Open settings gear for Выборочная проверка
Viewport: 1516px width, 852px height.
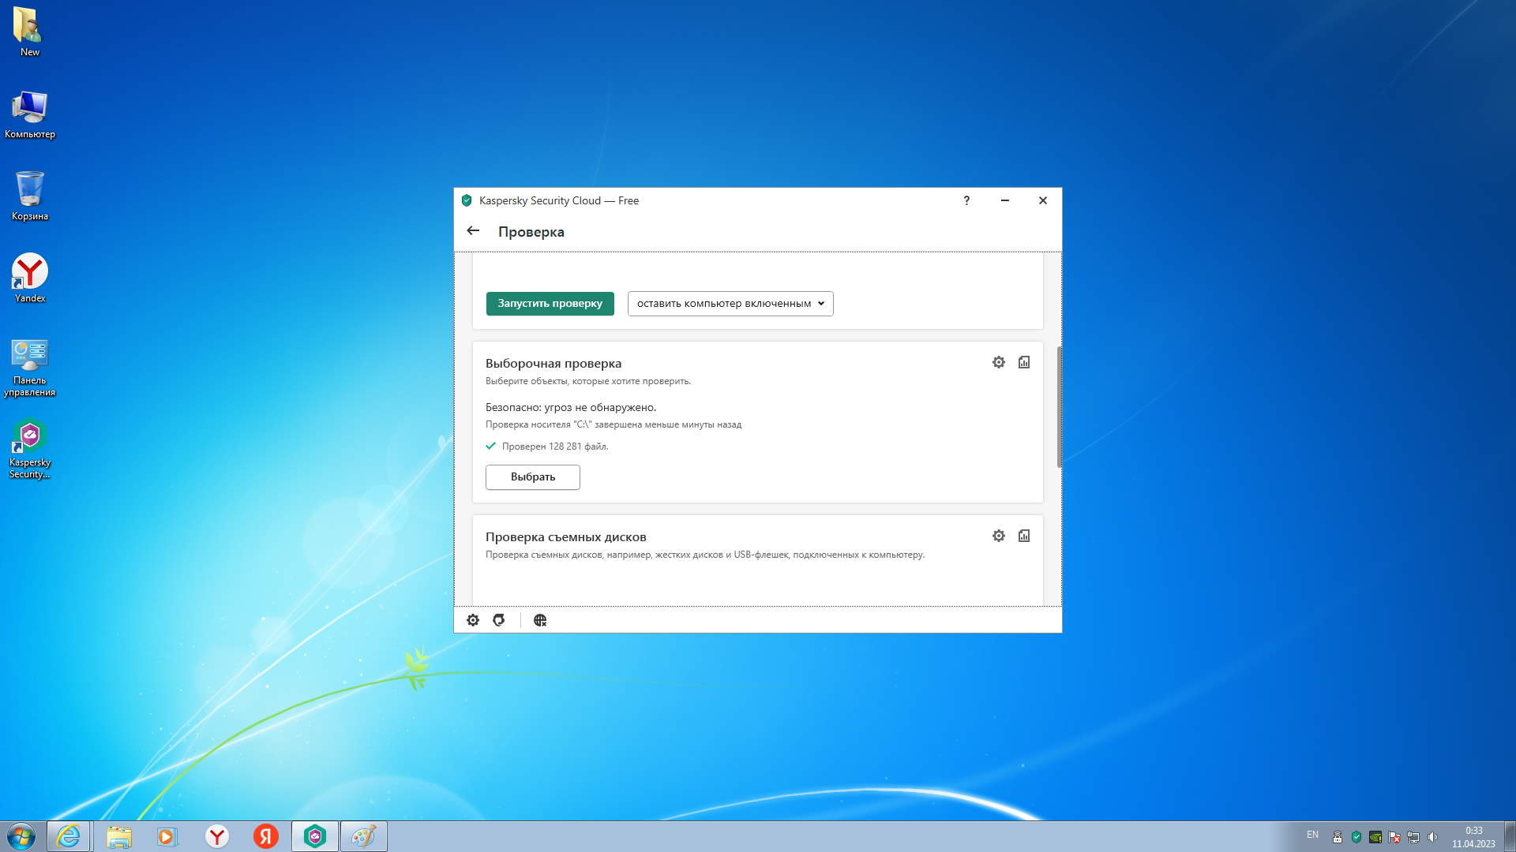(999, 362)
